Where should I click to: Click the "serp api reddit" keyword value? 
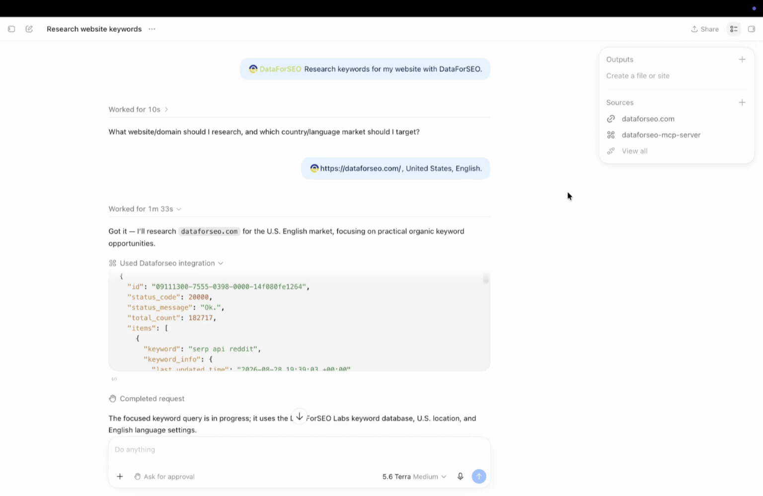[x=223, y=349]
